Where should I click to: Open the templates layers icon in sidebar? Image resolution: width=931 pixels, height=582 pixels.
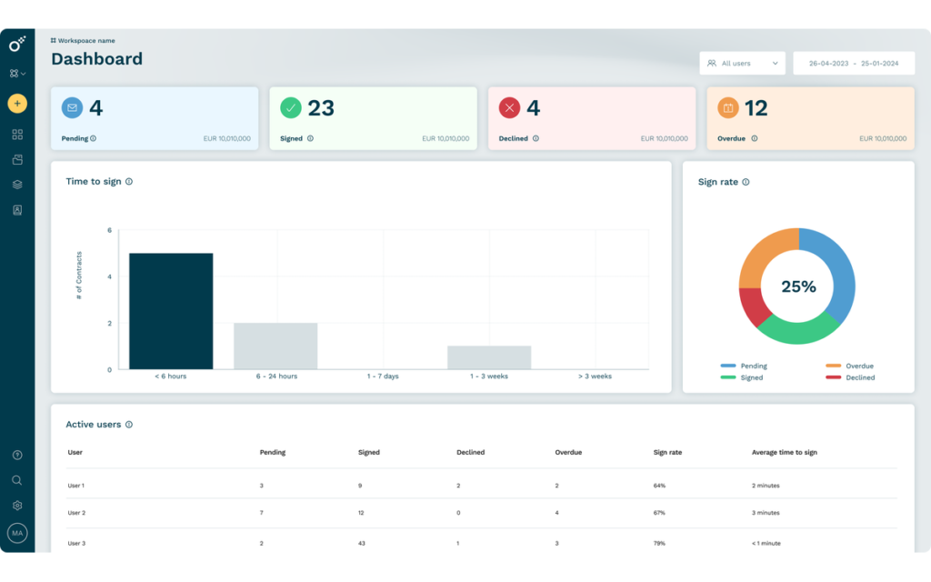click(x=17, y=185)
